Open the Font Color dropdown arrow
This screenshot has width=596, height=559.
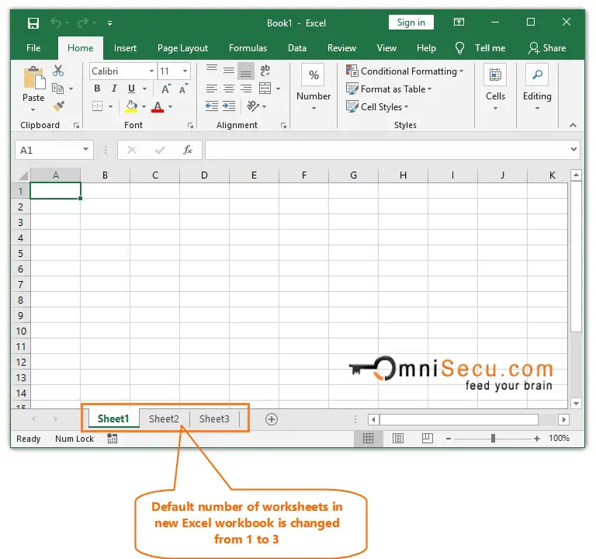coord(170,107)
